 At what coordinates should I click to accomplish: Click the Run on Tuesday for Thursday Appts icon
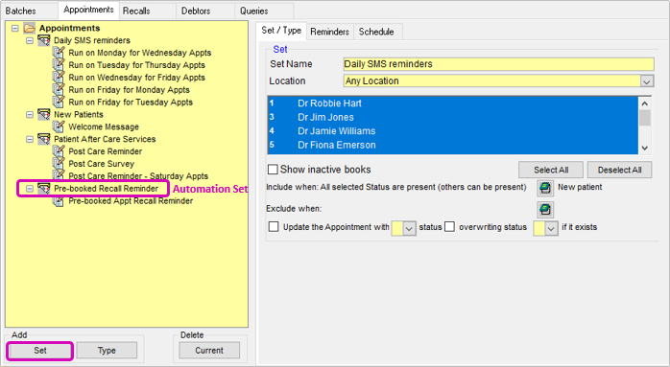click(59, 65)
